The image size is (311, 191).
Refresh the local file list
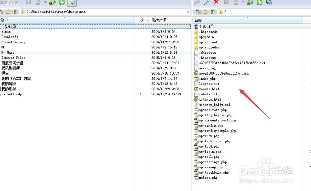click(x=62, y=2)
